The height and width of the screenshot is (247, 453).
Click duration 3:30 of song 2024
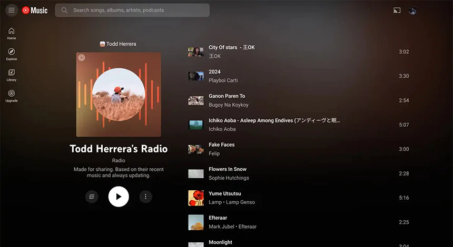404,76
